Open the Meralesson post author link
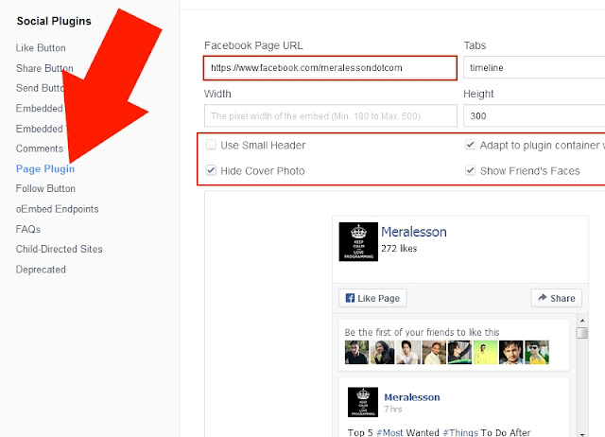605x437 pixels. (412, 397)
